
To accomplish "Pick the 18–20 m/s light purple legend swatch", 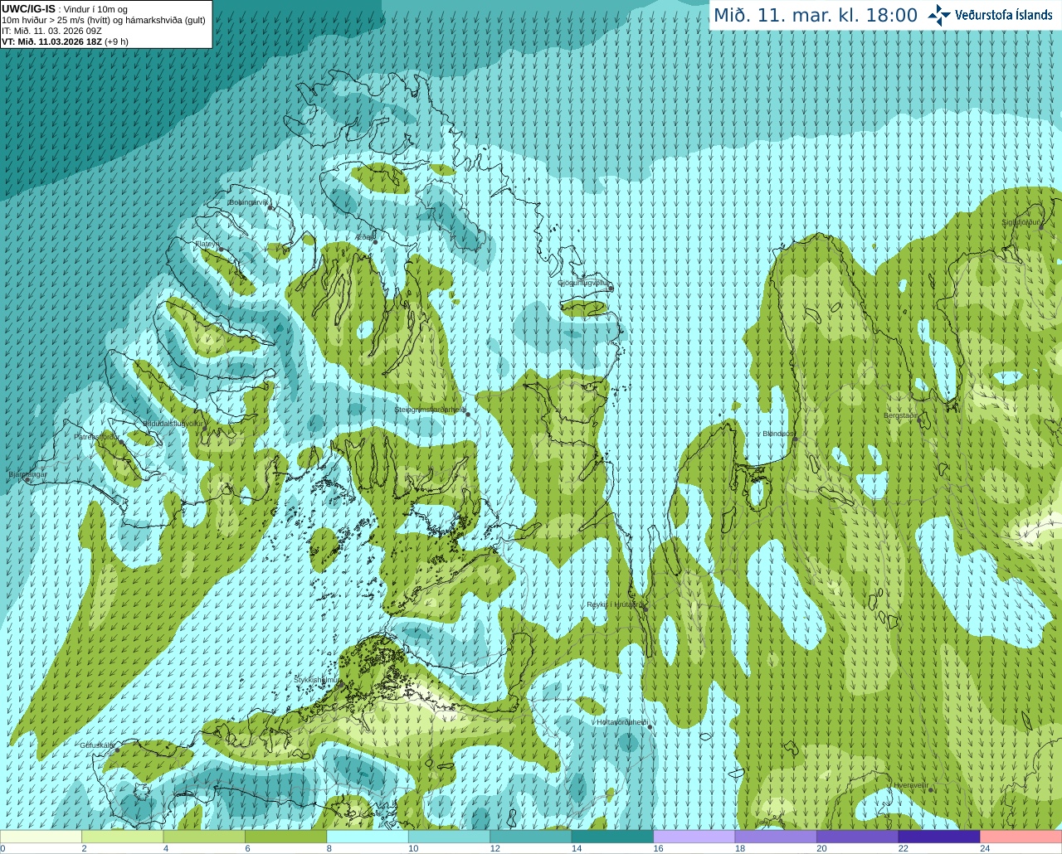I will click(776, 837).
